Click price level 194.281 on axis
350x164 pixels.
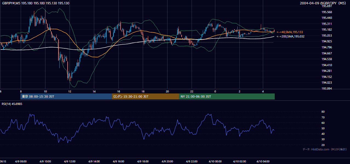[x=327, y=71]
